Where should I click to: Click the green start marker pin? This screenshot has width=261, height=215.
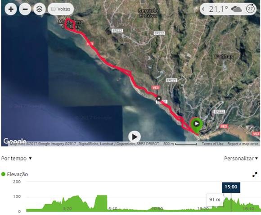(196, 125)
